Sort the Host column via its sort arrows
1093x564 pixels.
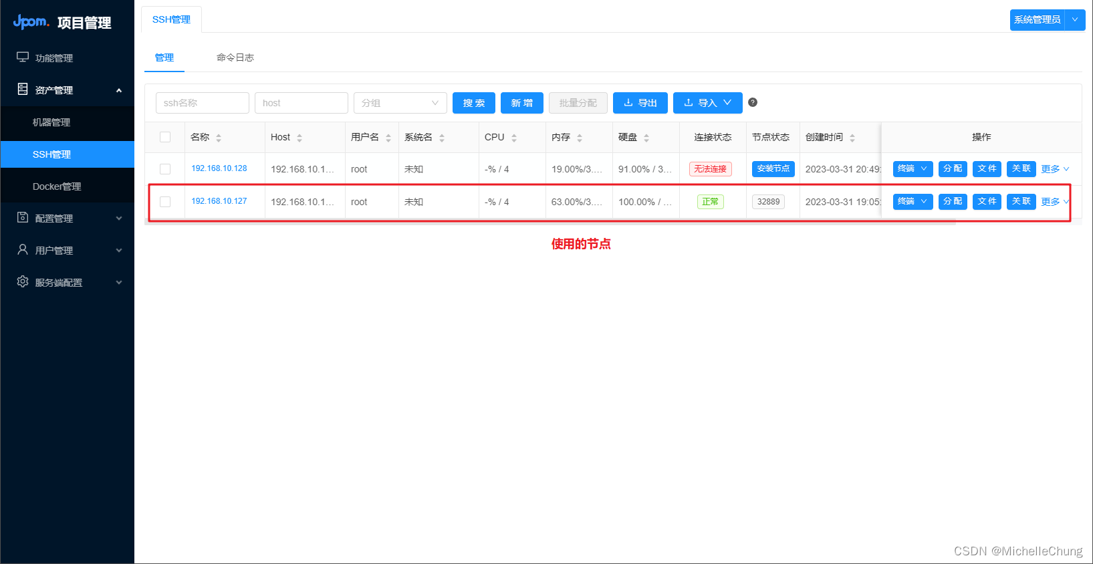pyautogui.click(x=299, y=138)
